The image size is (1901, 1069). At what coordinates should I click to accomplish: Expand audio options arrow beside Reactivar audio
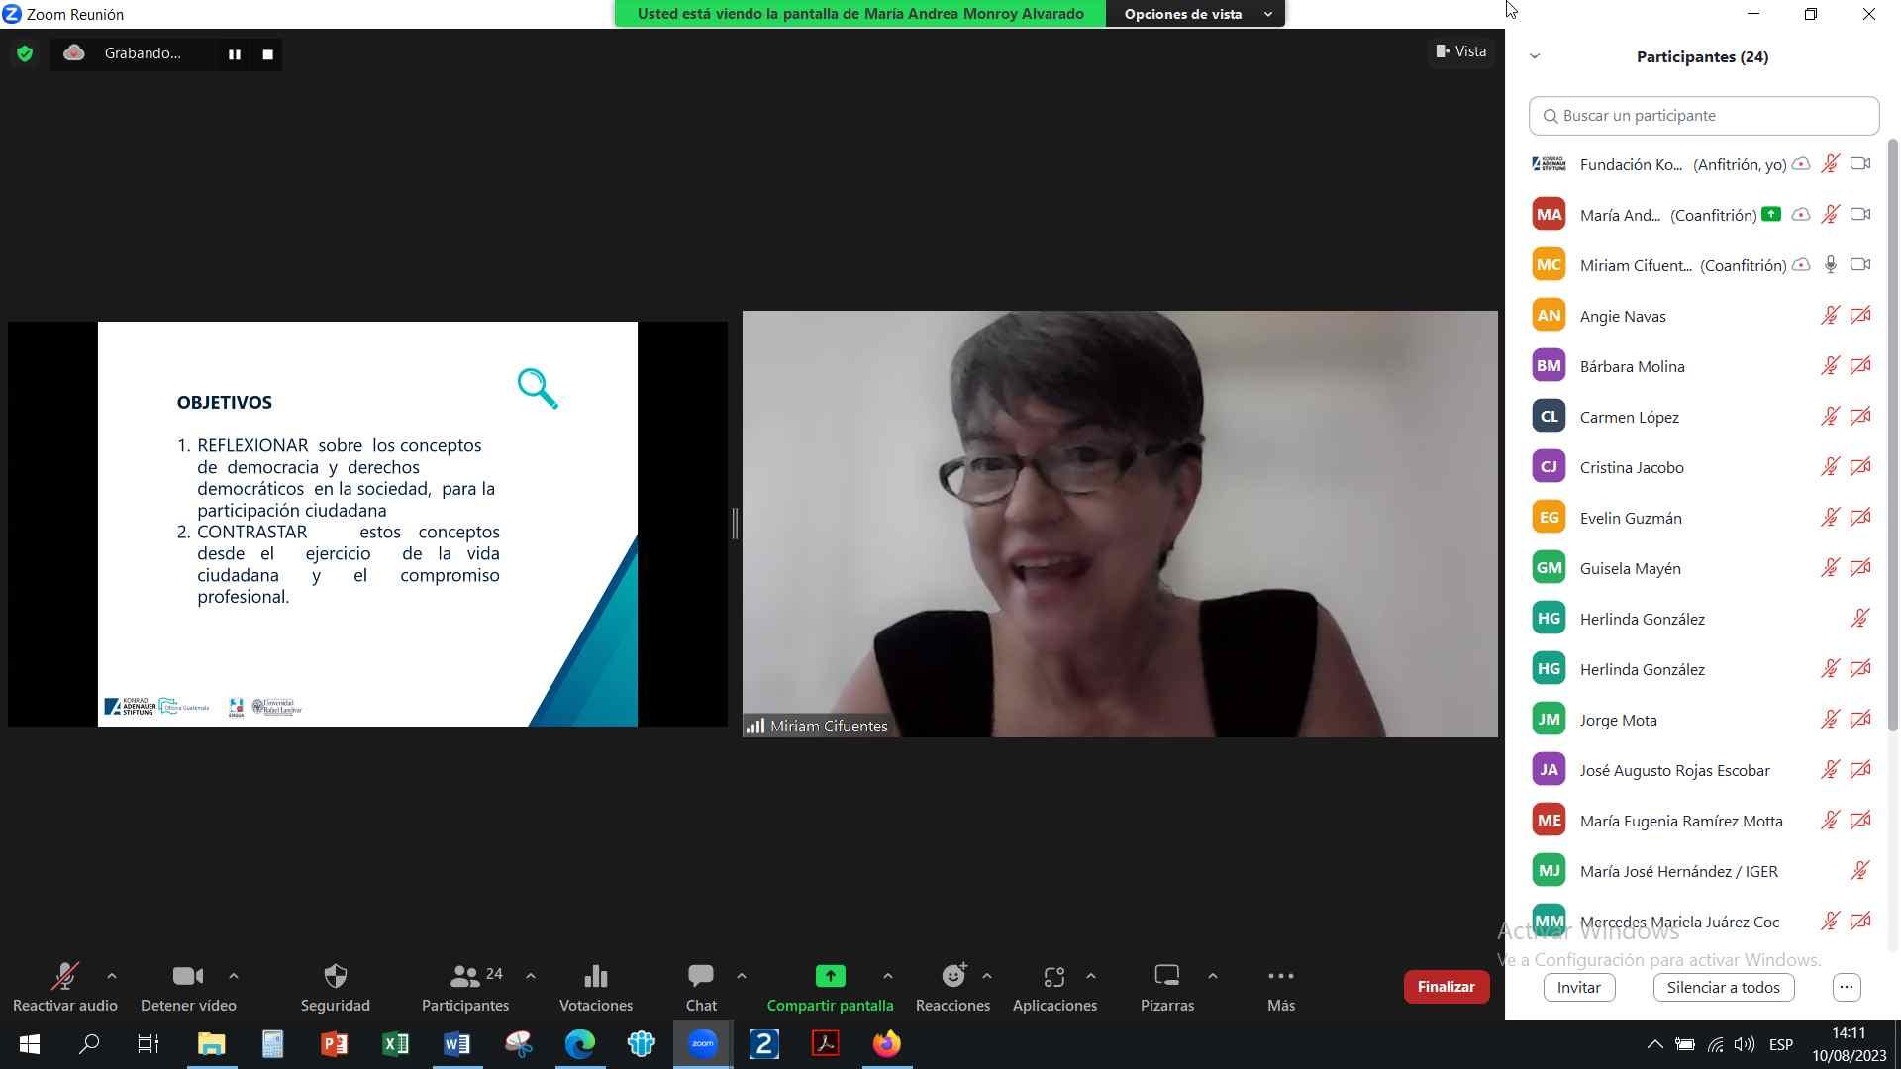(112, 976)
